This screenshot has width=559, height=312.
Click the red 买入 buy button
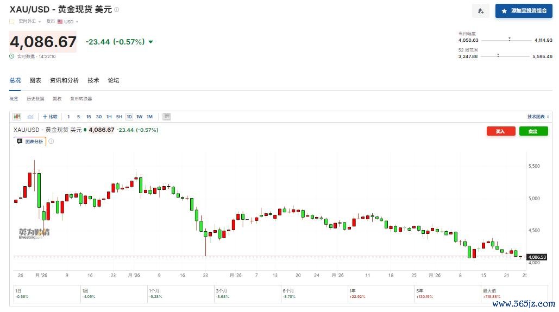pyautogui.click(x=500, y=131)
